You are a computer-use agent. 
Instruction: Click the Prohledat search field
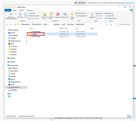pos(123,24)
